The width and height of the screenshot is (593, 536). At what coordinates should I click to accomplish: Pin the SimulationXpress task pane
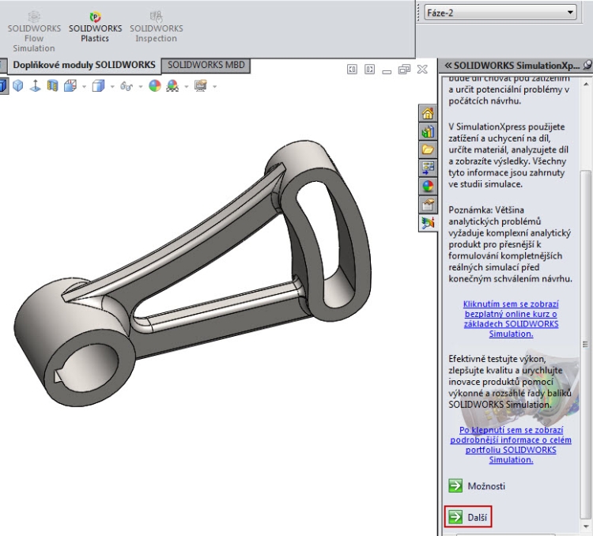point(587,65)
